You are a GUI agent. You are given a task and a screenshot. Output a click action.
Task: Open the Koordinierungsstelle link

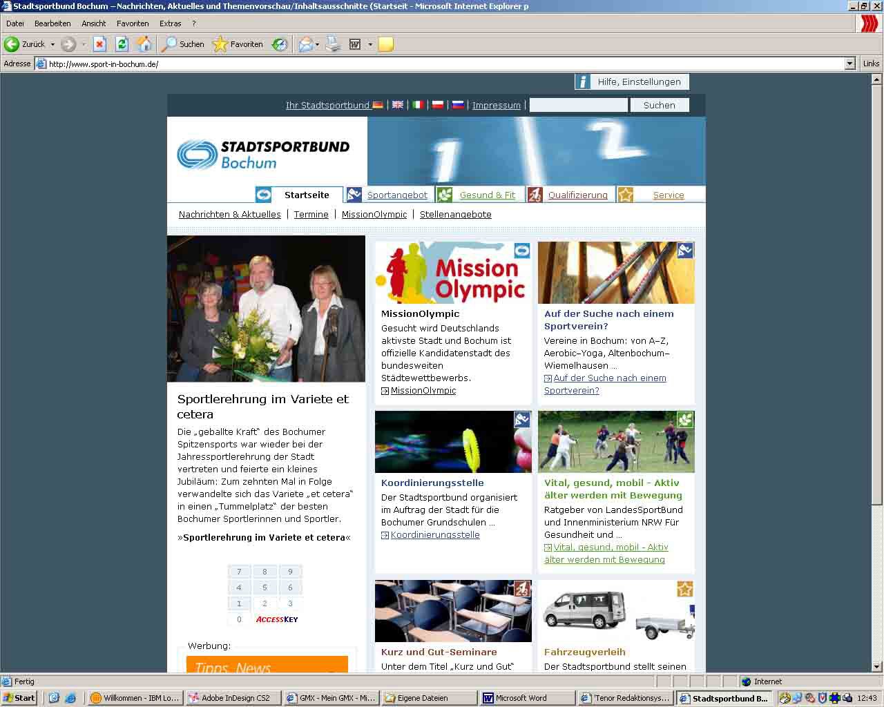tap(435, 535)
